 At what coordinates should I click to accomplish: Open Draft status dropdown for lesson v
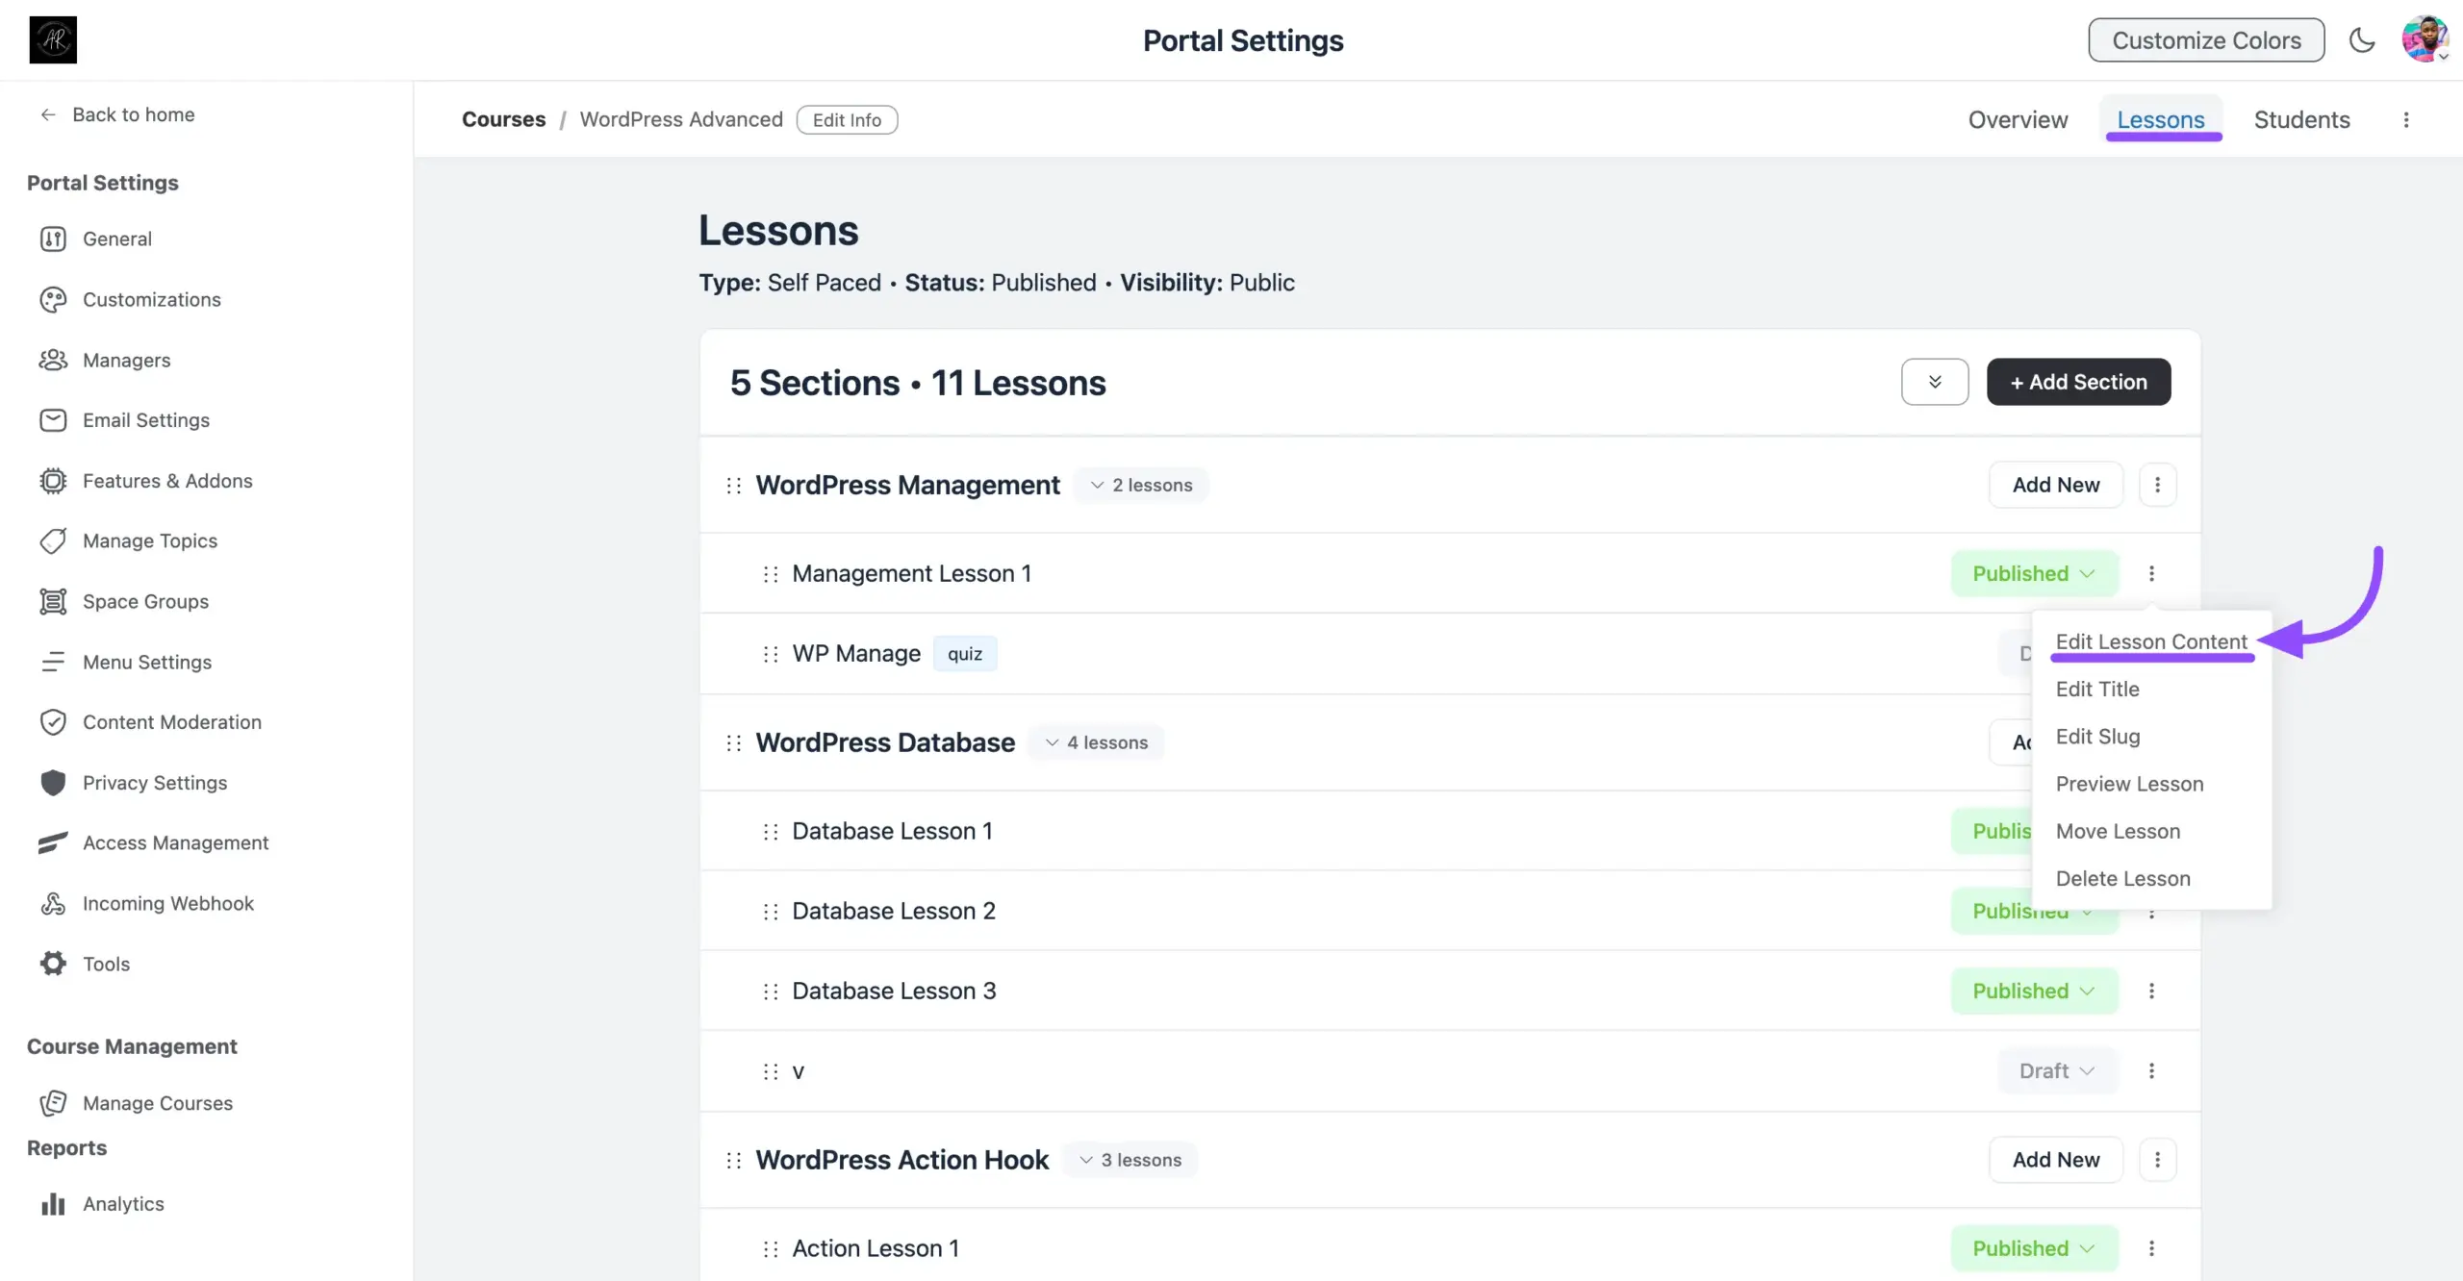click(2057, 1070)
